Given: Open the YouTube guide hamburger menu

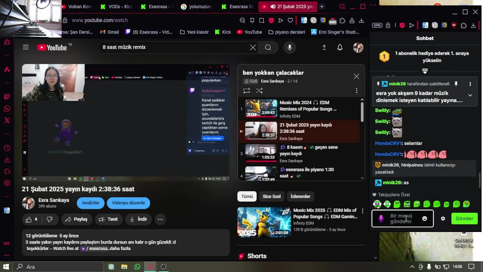Looking at the screenshot, I should pyautogui.click(x=26, y=47).
